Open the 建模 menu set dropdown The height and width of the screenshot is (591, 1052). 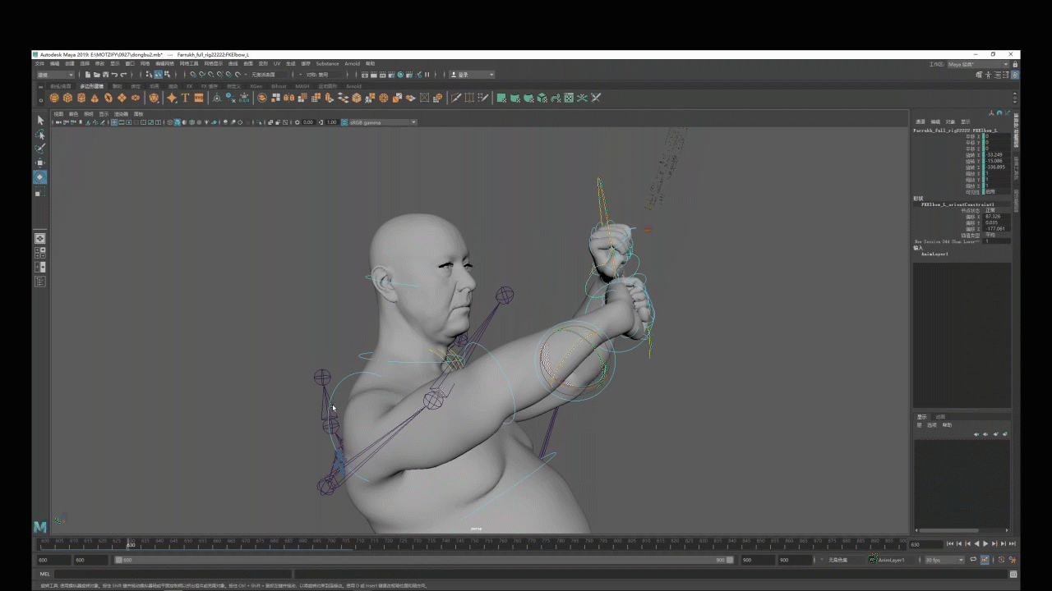point(55,75)
